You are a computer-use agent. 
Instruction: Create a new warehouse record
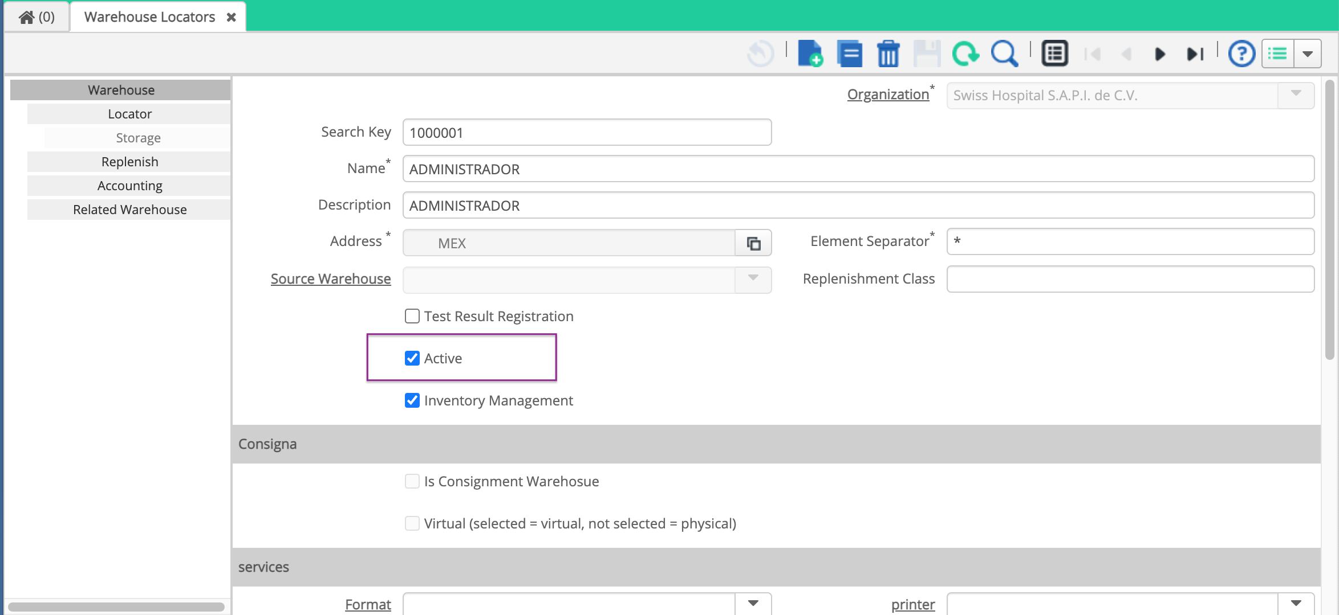(x=810, y=53)
